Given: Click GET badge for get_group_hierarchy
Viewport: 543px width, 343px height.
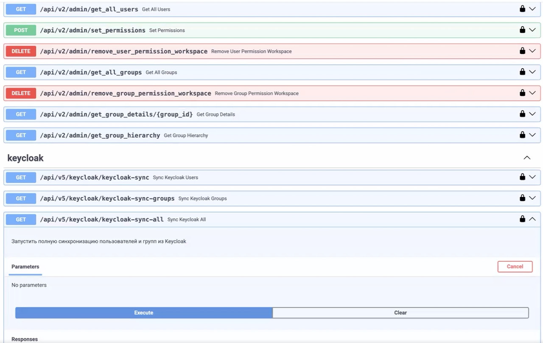Looking at the screenshot, I should tap(21, 135).
